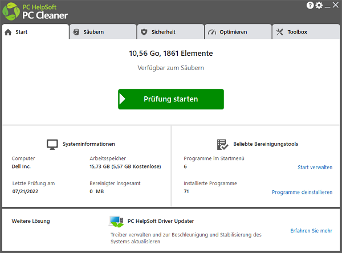342x253 pixels.
Task: Switch to the Säubern tab
Action: tap(103, 32)
